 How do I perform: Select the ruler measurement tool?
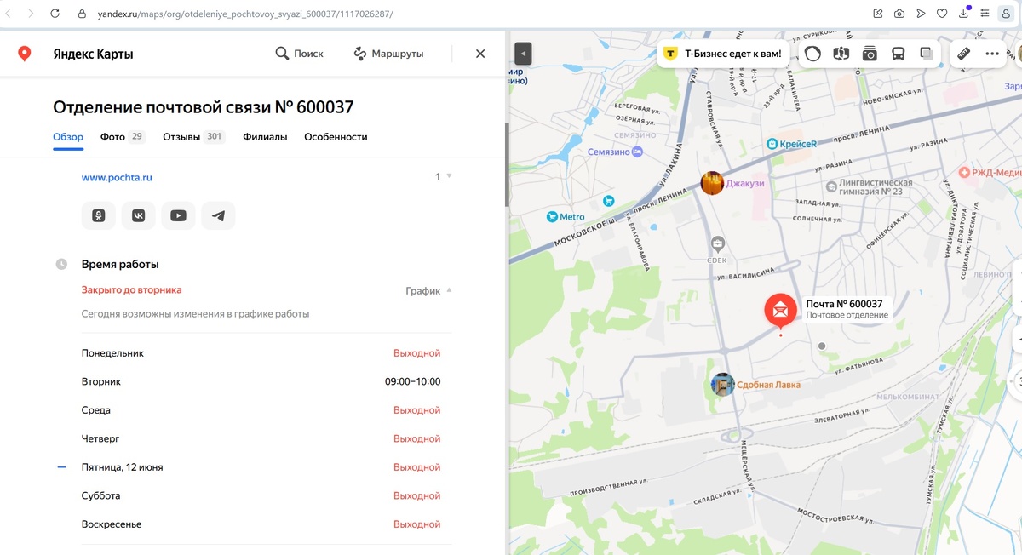tap(963, 54)
